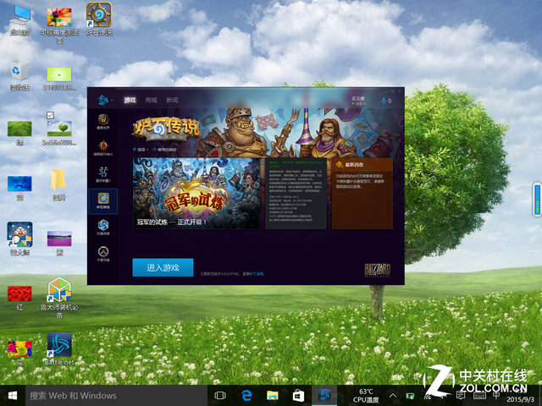Open the Windows Store taskbar icon
Image resolution: width=542 pixels, height=406 pixels.
coord(298,396)
